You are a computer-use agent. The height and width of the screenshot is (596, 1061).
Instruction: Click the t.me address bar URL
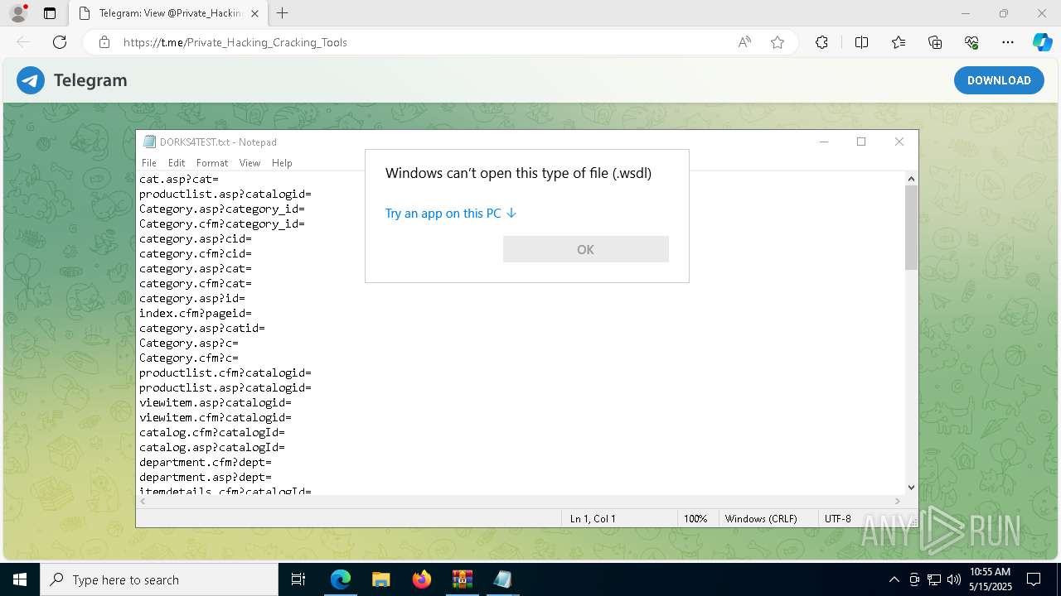click(x=235, y=42)
